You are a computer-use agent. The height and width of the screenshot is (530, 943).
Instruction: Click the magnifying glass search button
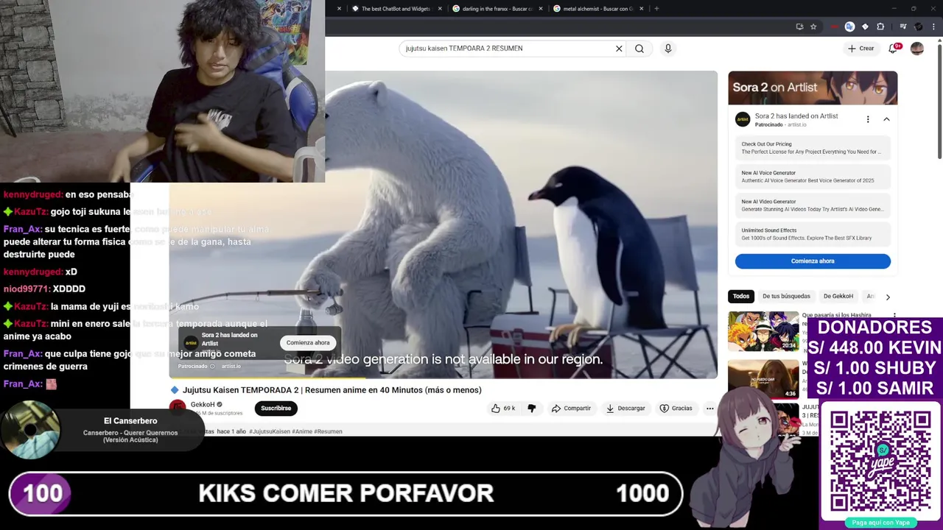tap(639, 49)
